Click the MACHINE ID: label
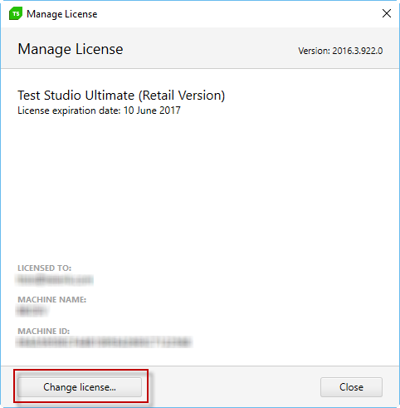 point(44,332)
